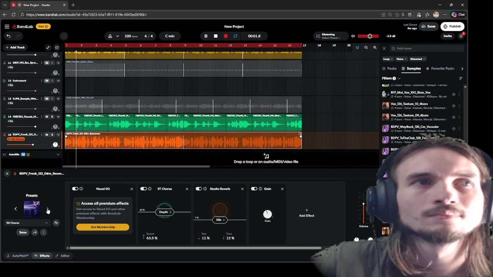Expand track 12 Instrument chevron
Screen dimensions: 493x277
tap(58, 81)
